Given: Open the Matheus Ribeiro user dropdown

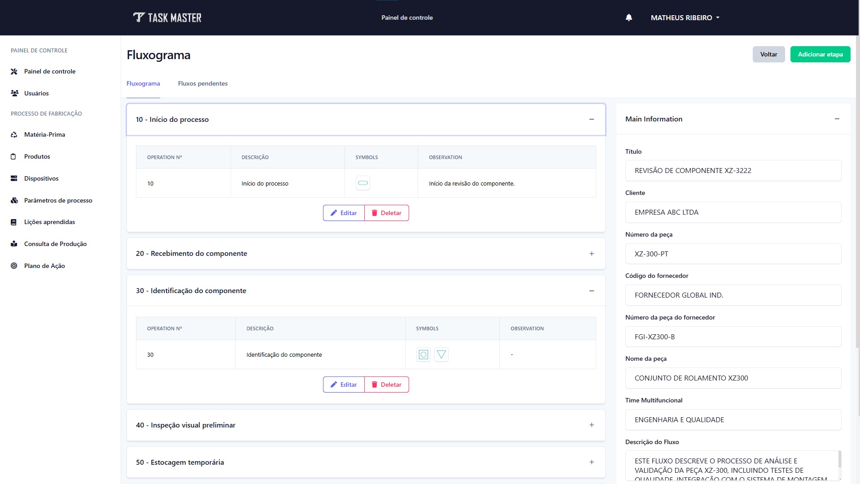Looking at the screenshot, I should pos(685,17).
